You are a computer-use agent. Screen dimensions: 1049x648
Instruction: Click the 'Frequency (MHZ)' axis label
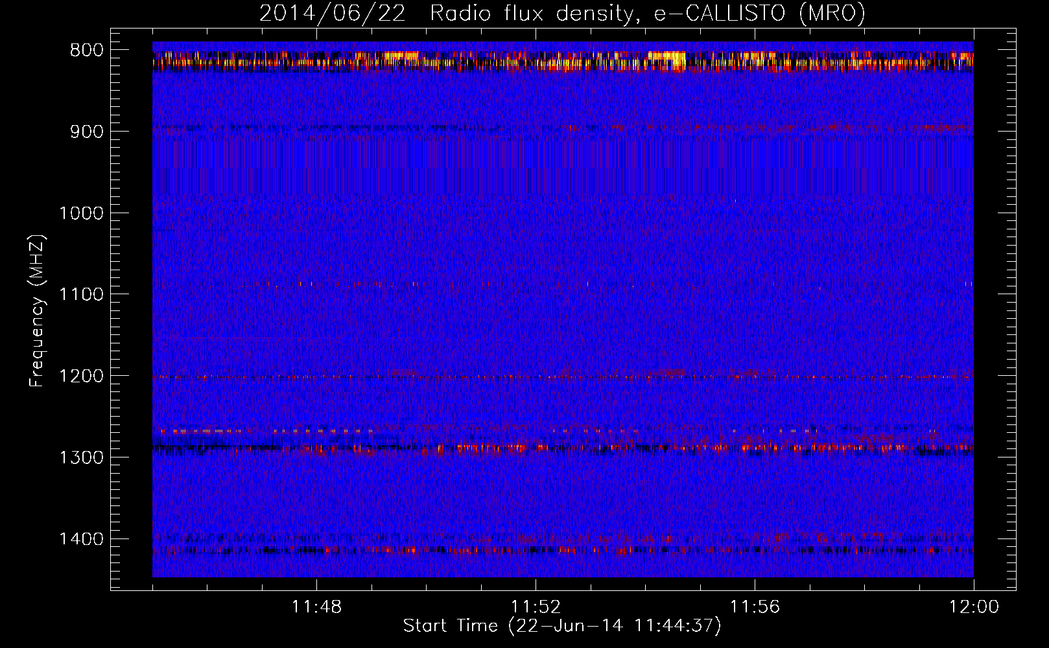(x=38, y=311)
